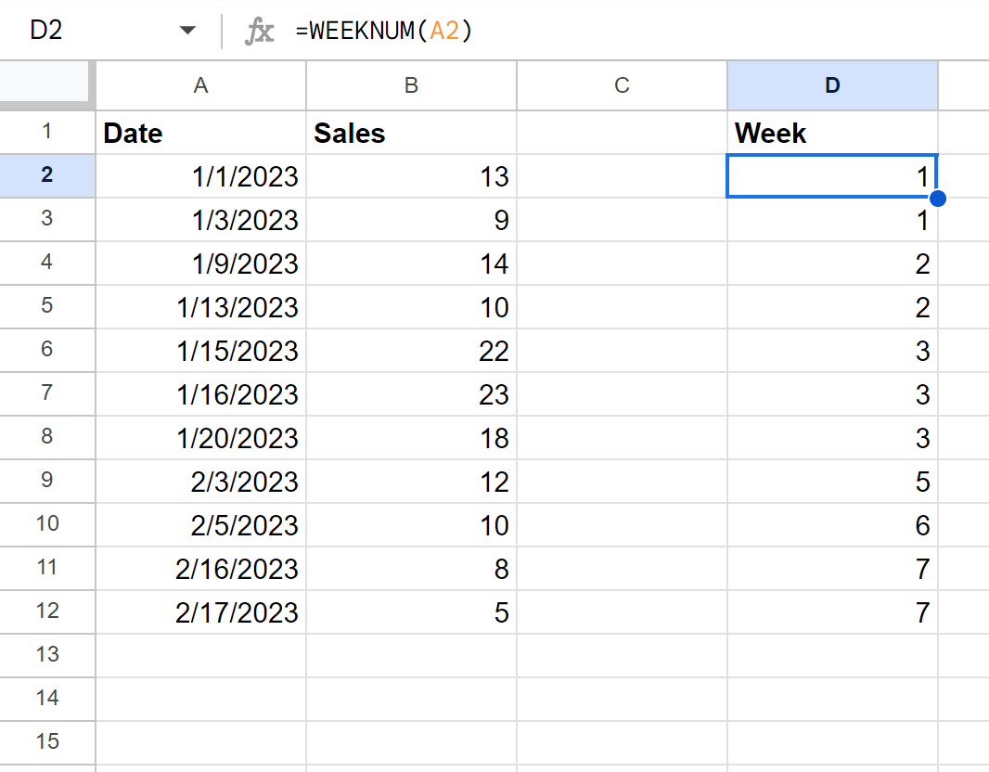Viewport: 989px width, 772px height.
Task: Click the fx function icon
Action: click(259, 31)
